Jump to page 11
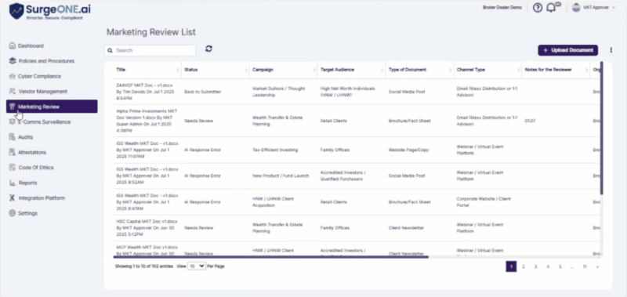The width and height of the screenshot is (627, 297). [x=585, y=266]
